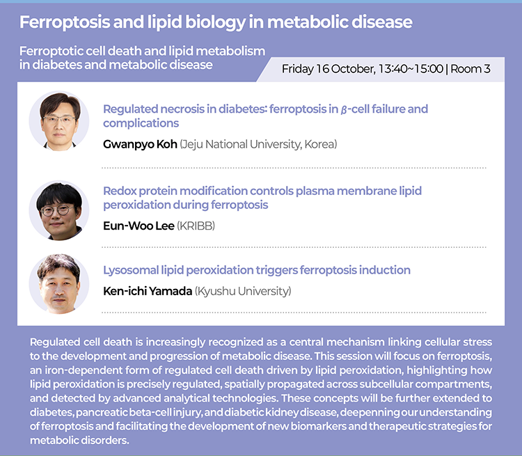Click the speaker name Ken-ichi Yamada

coord(148,291)
